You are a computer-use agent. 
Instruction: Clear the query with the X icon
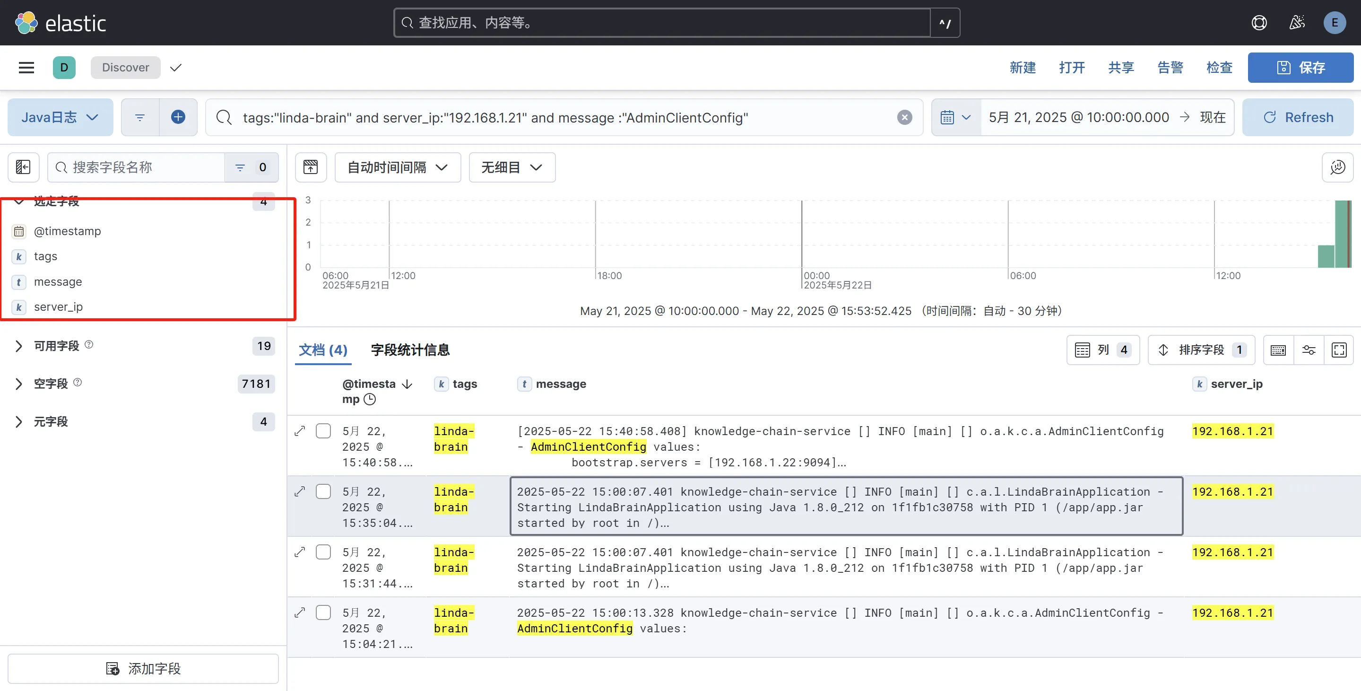[904, 117]
